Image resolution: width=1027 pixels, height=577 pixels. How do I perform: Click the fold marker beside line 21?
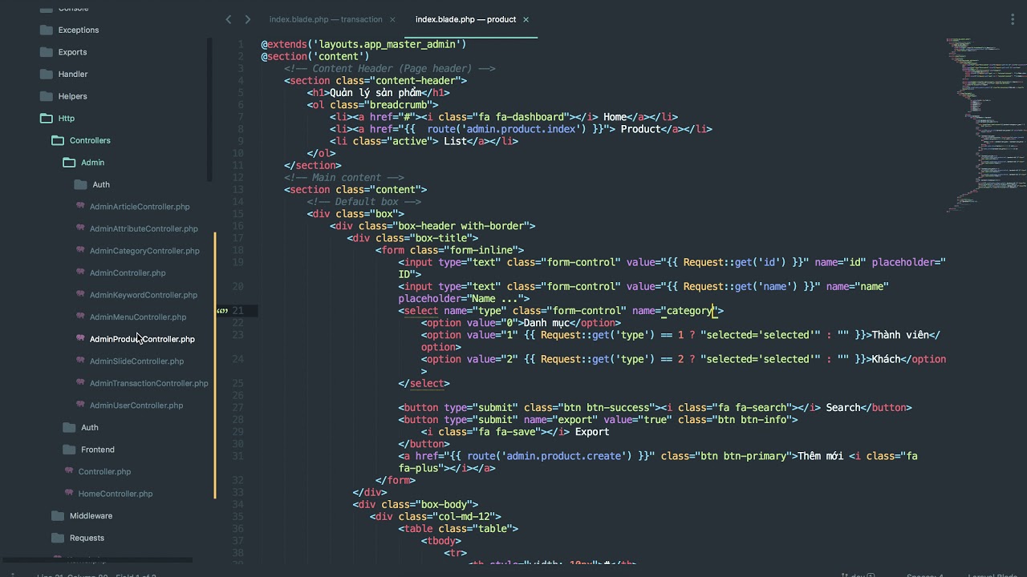222,311
